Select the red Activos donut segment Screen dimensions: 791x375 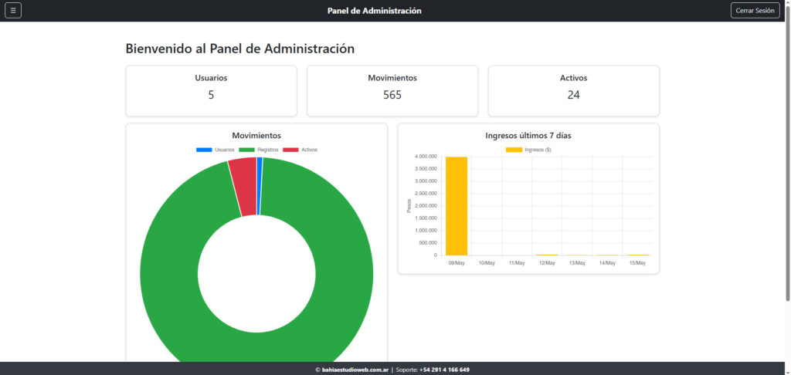tap(243, 187)
